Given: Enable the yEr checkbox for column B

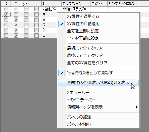Looking at the screenshot, I should (x=26, y=20).
